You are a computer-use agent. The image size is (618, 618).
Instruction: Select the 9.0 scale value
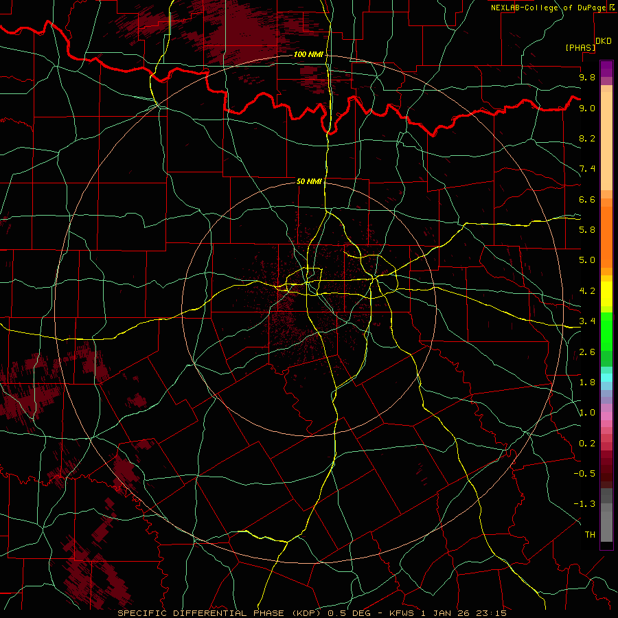click(x=587, y=108)
